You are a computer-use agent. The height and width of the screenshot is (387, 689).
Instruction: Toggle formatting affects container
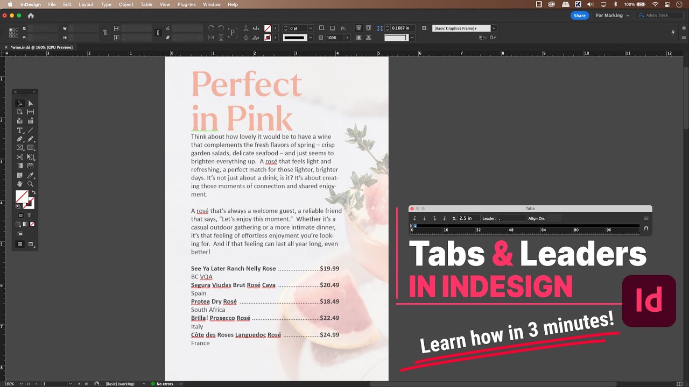click(20, 215)
